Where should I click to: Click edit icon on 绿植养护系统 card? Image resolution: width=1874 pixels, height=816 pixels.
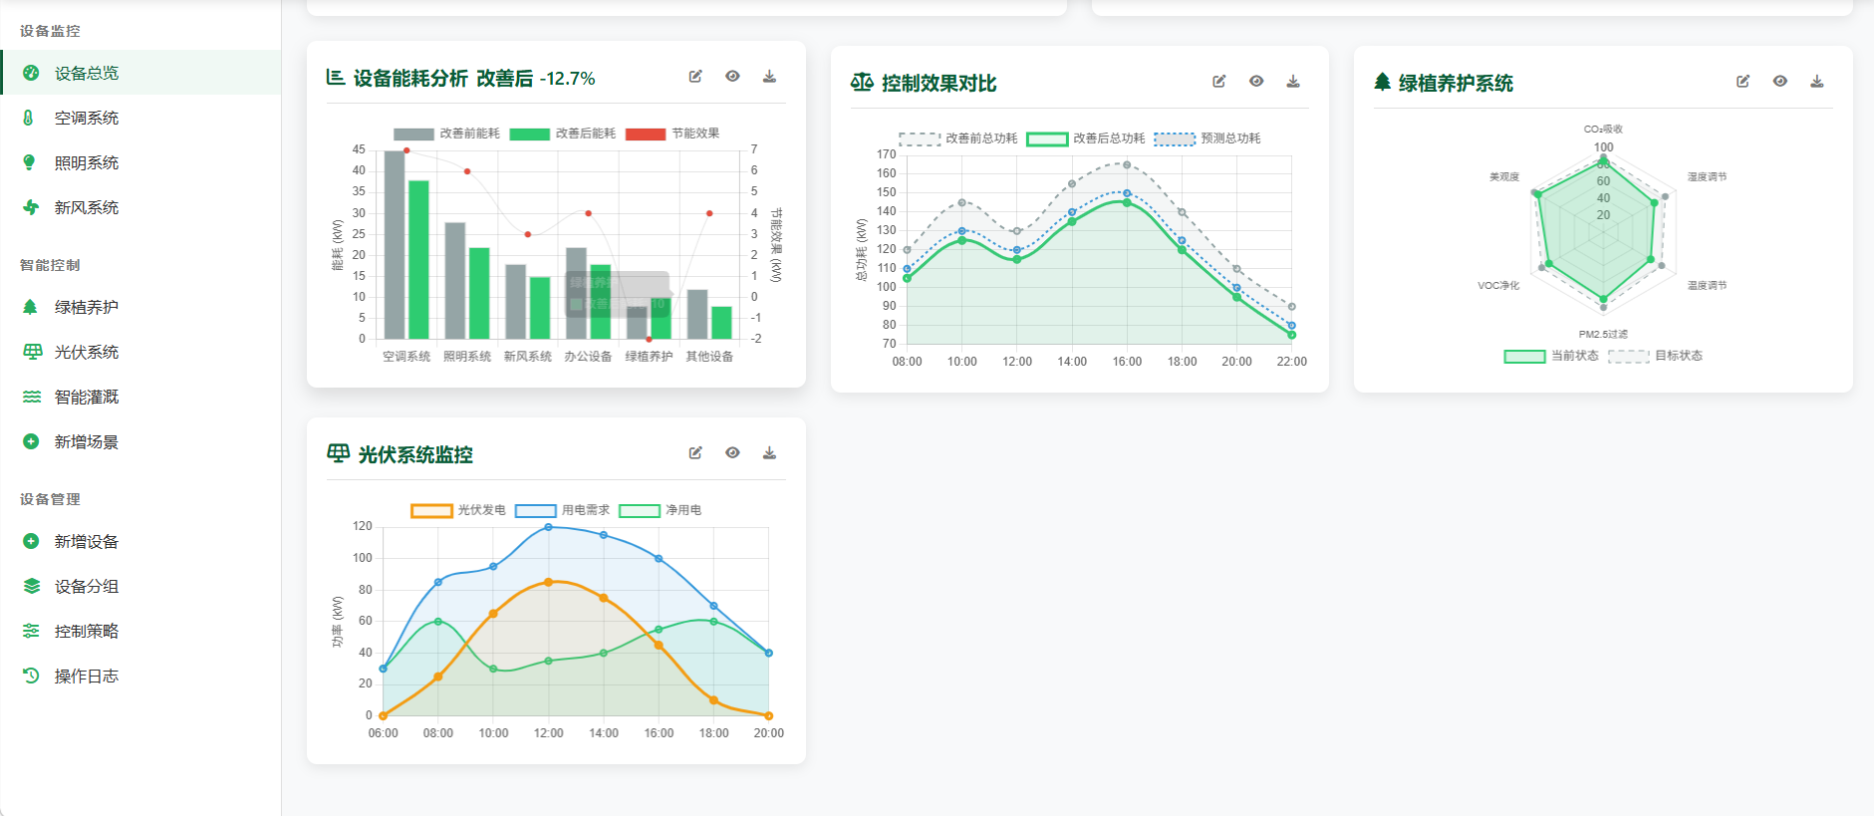(x=1742, y=82)
